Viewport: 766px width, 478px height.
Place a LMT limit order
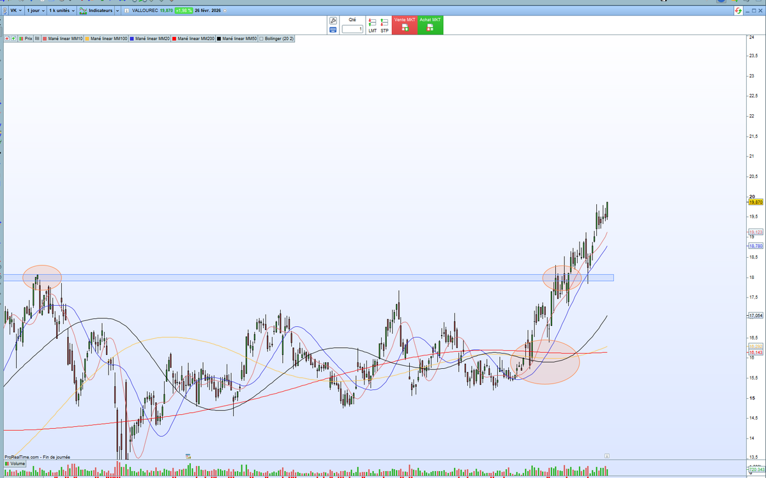(372, 26)
